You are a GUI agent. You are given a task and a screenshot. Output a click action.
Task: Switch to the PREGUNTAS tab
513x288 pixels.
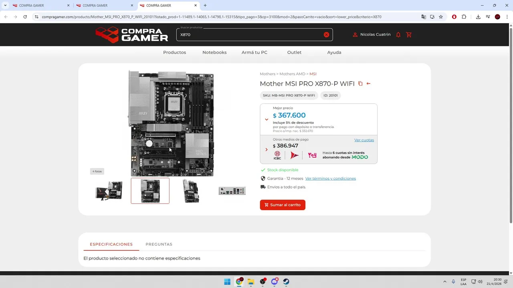pyautogui.click(x=159, y=244)
